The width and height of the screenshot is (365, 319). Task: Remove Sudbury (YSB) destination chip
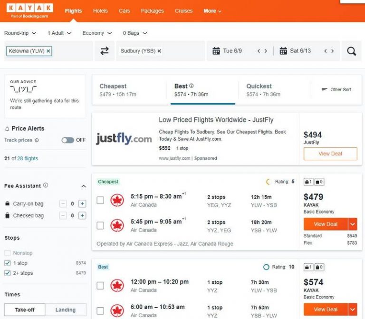tap(159, 51)
